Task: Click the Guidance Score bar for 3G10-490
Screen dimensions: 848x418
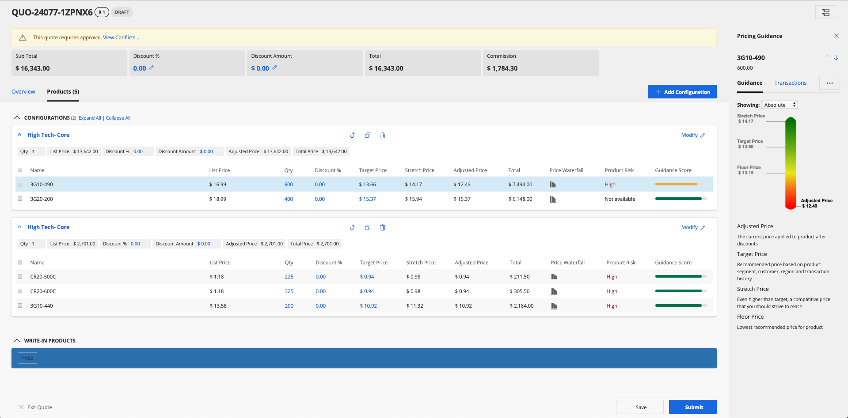Action: point(676,185)
